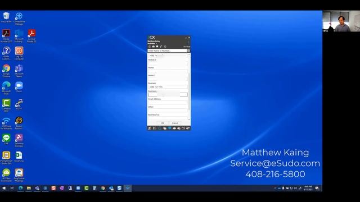The image size is (360, 202).
Task: Click the Business phone number field
Action: (x=168, y=87)
